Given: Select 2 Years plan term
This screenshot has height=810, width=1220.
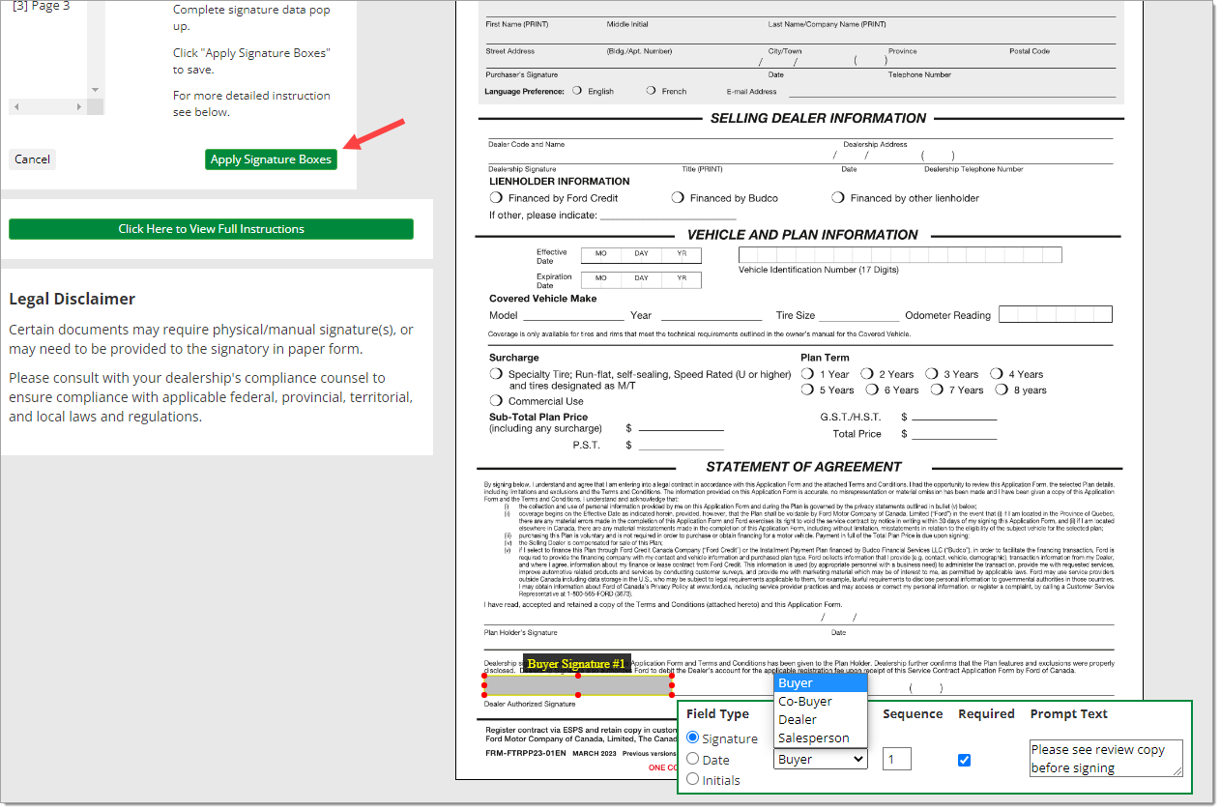Looking at the screenshot, I should pyautogui.click(x=867, y=373).
